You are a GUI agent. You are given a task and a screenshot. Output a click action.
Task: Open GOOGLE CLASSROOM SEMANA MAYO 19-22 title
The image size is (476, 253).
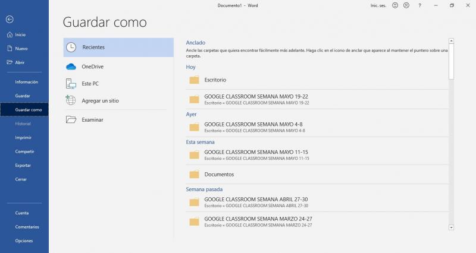(x=256, y=96)
